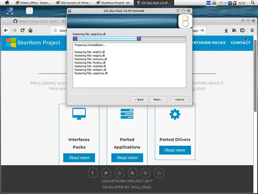Toggle browser sidebar icon
This screenshot has height=194, width=258.
(242, 30)
